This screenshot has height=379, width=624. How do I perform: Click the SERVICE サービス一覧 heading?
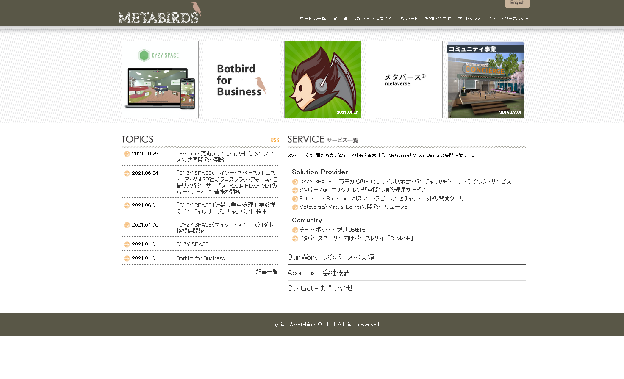tap(323, 139)
